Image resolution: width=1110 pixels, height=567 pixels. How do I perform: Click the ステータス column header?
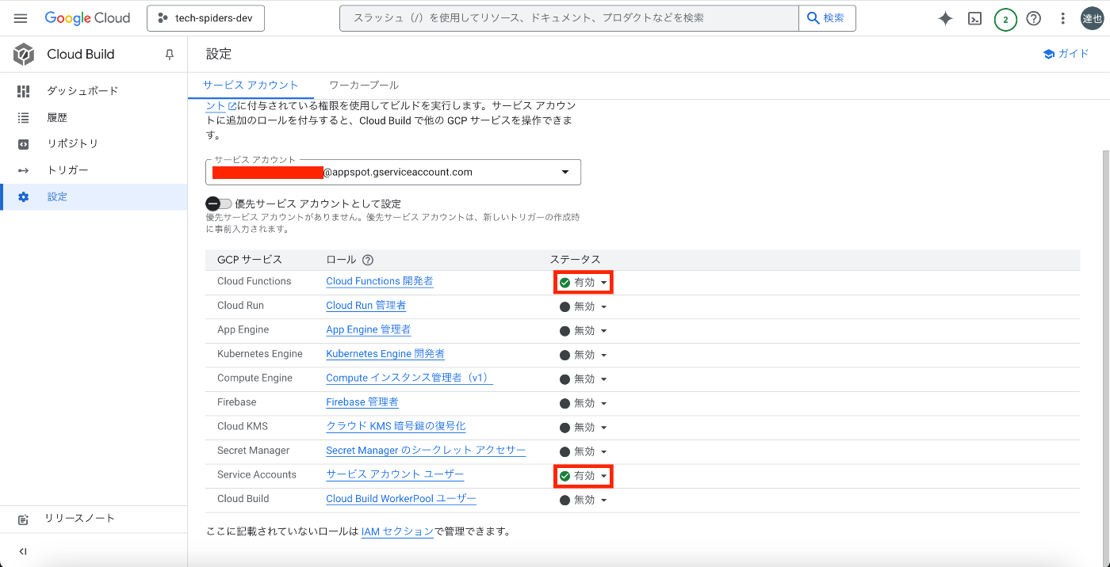(576, 260)
